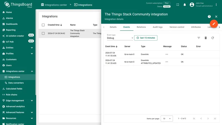222x125 pixels.
Task: View message of Downlink event
Action: (167, 54)
